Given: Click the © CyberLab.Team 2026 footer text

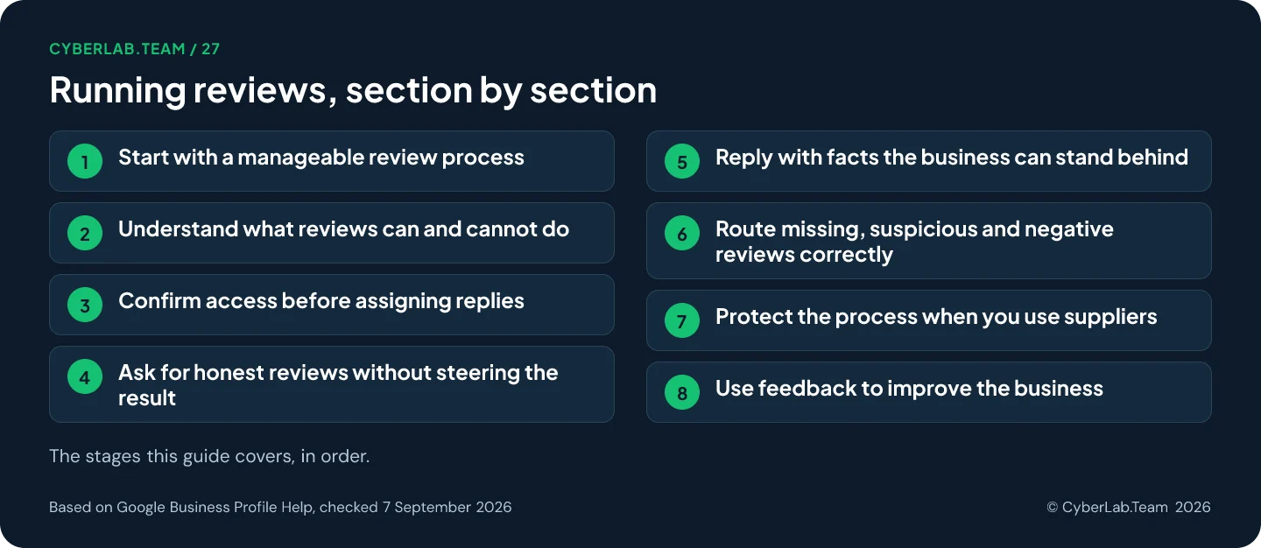Looking at the screenshot, I should pyautogui.click(x=1129, y=507).
